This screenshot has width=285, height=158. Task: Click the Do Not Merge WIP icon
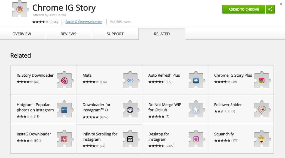(x=197, y=109)
